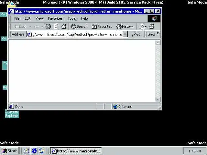Minimize the Internet Explorer window
Screen dimensions: 207x155
(x=146, y=11)
